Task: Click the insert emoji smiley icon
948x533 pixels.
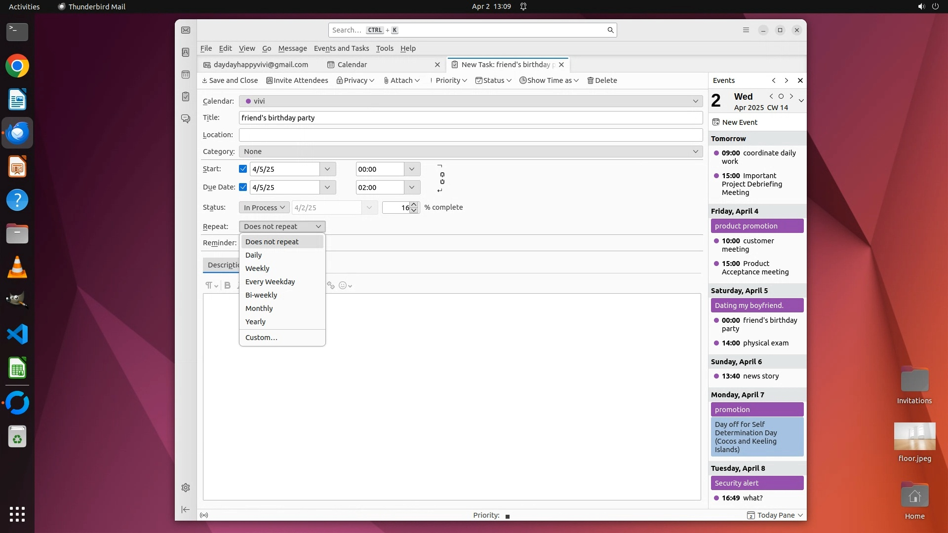Action: [x=343, y=285]
